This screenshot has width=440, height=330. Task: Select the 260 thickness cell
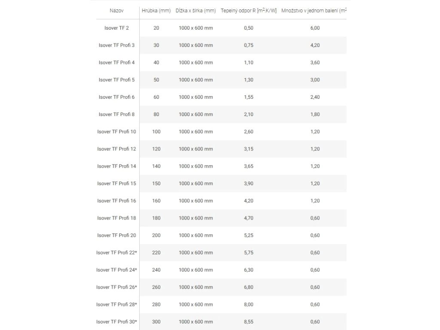(156, 287)
